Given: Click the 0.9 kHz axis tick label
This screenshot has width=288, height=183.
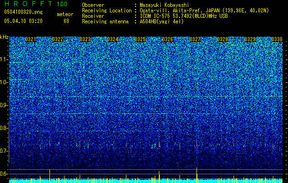Looking at the screenshot, I should pos(4,105).
